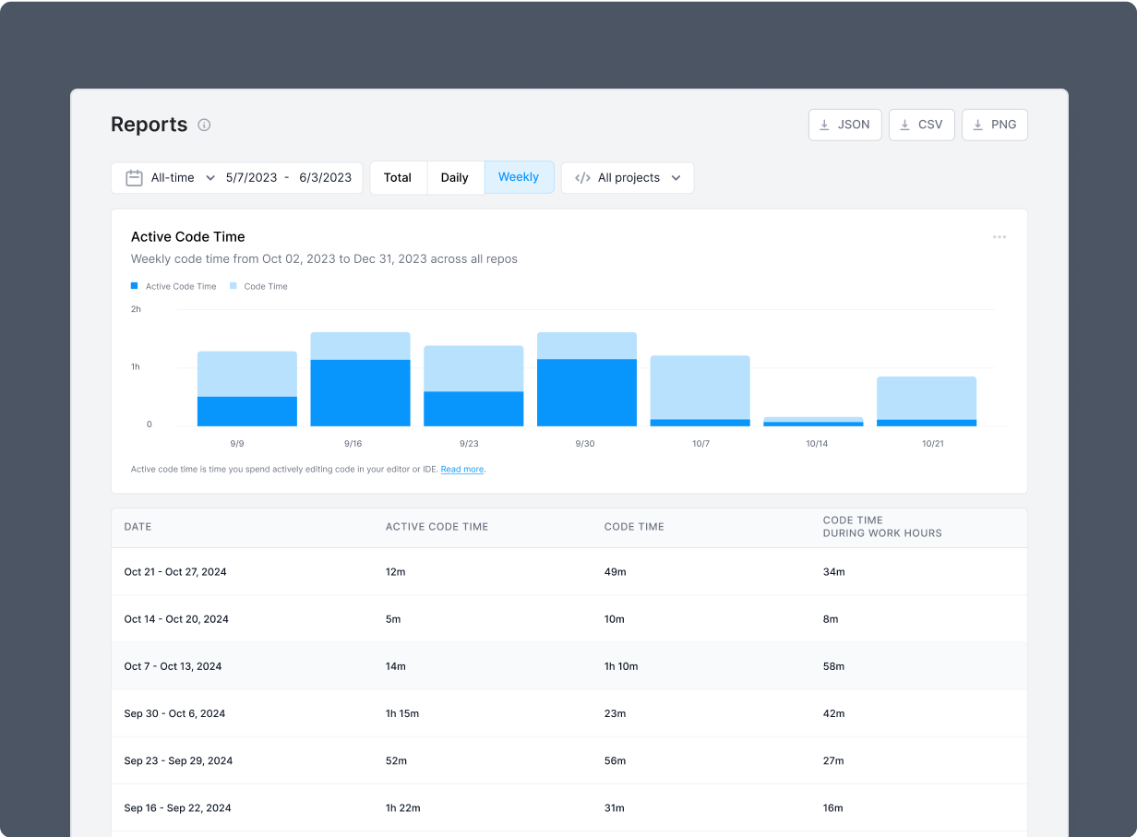Switch to the Daily view tab
The image size is (1137, 837).
tap(455, 177)
